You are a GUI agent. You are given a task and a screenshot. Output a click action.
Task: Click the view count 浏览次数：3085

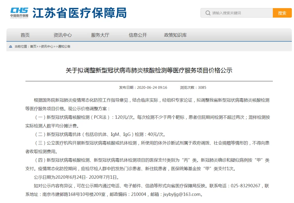tap(193, 88)
